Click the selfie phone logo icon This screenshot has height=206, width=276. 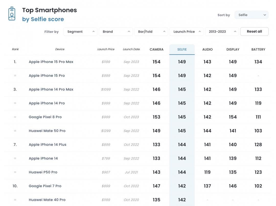[12, 14]
